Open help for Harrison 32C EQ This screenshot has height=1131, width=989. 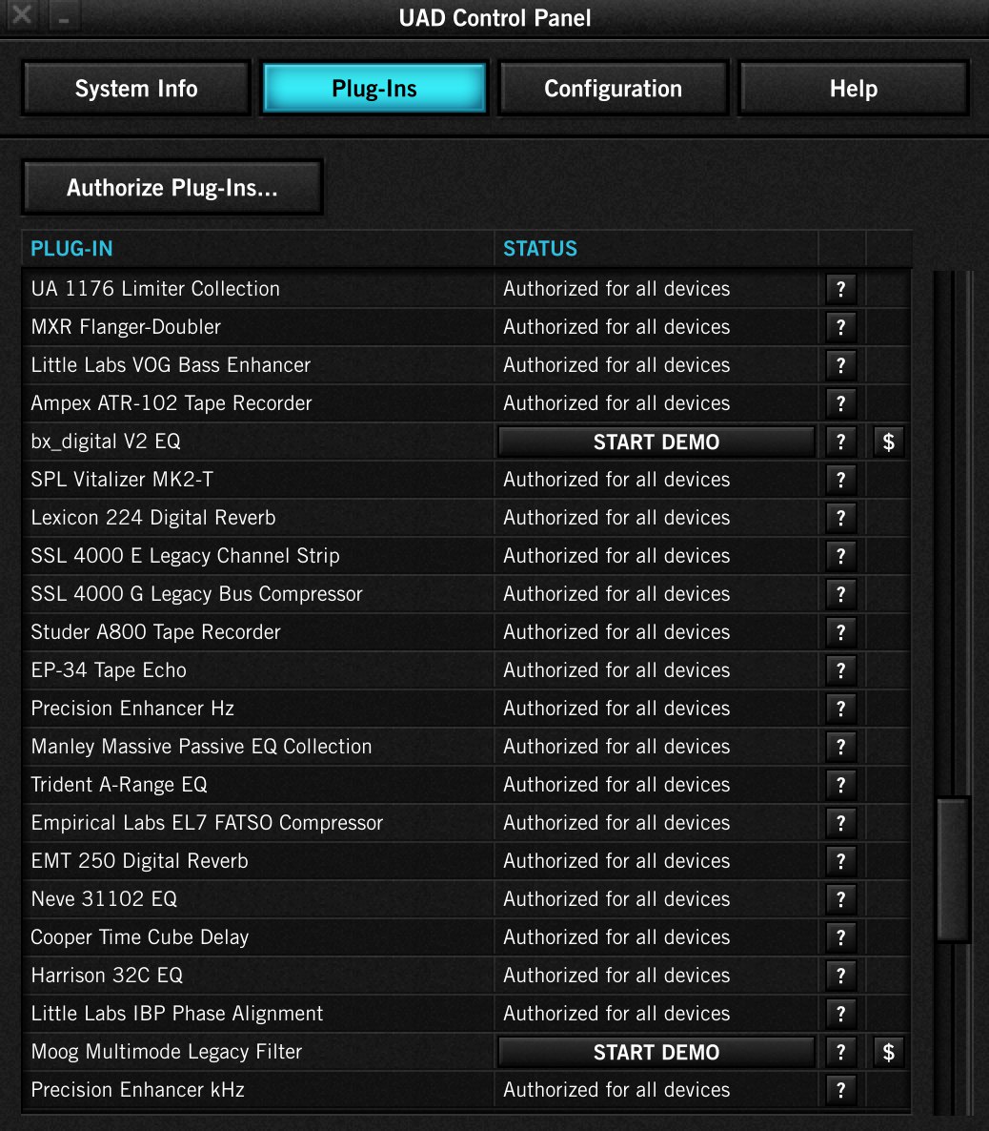[x=840, y=976]
